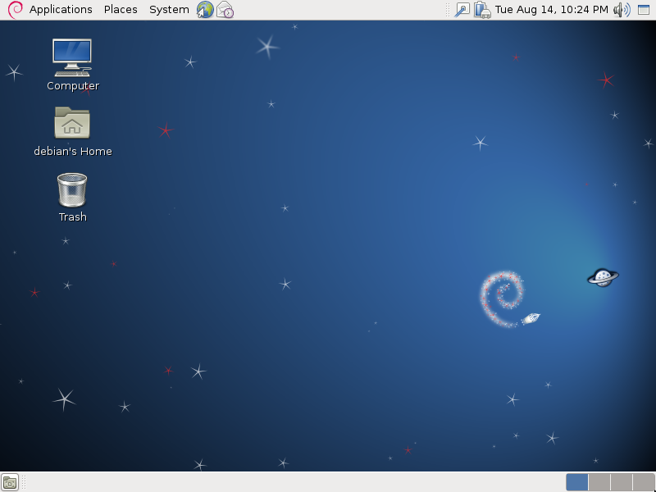The height and width of the screenshot is (492, 656).
Task: Click the "Trash" label text
Action: 73,216
